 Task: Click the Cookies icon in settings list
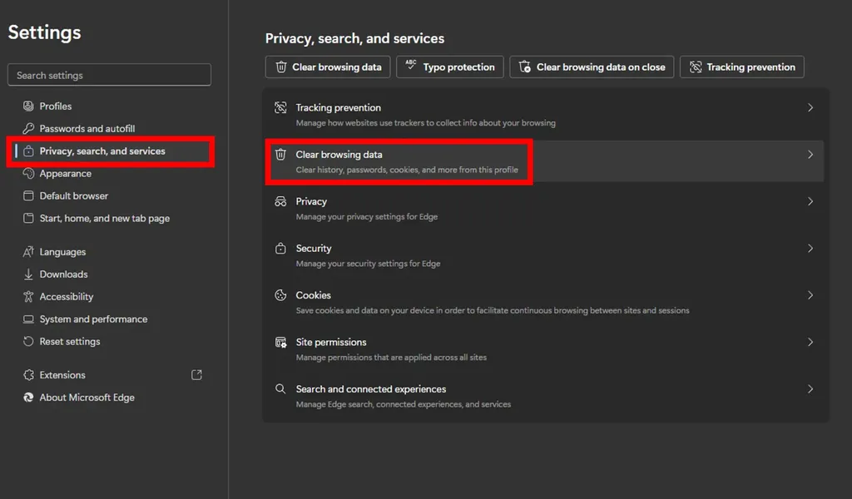(280, 295)
